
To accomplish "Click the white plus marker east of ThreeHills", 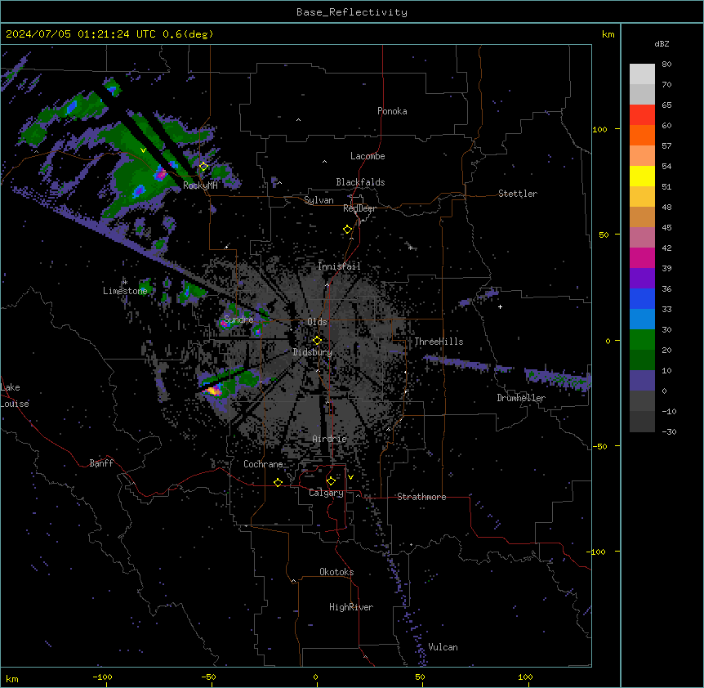I will [x=500, y=306].
